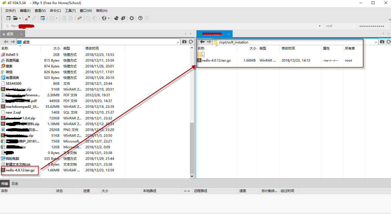
Task: Click the greyed Copy icon
Action: pyautogui.click(x=88, y=18)
